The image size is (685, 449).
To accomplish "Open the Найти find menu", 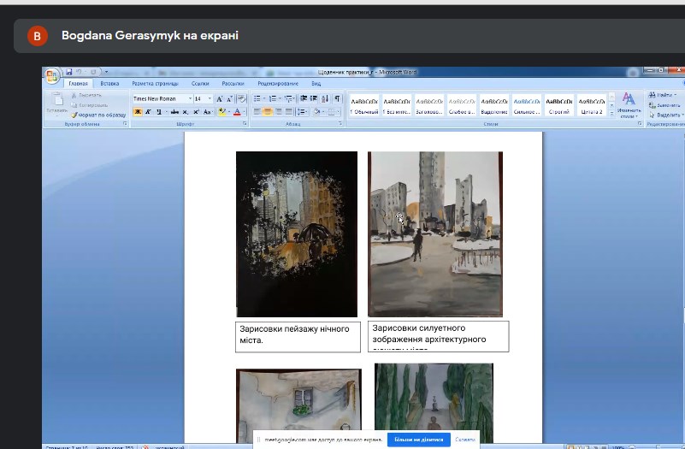I will tap(662, 95).
